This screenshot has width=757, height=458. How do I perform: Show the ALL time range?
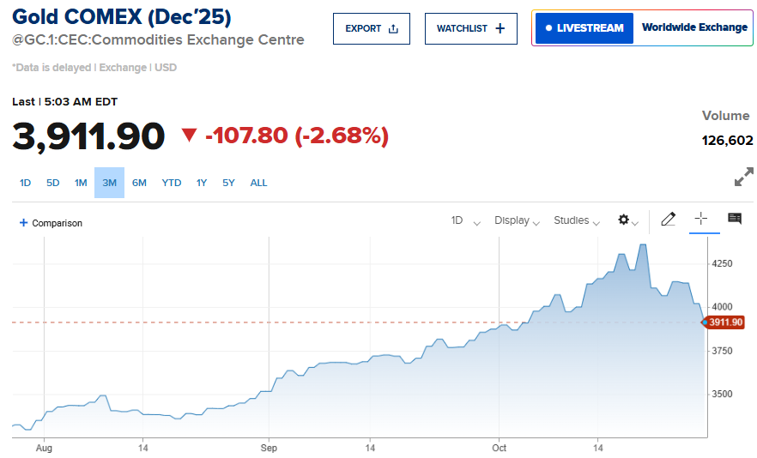click(x=258, y=183)
